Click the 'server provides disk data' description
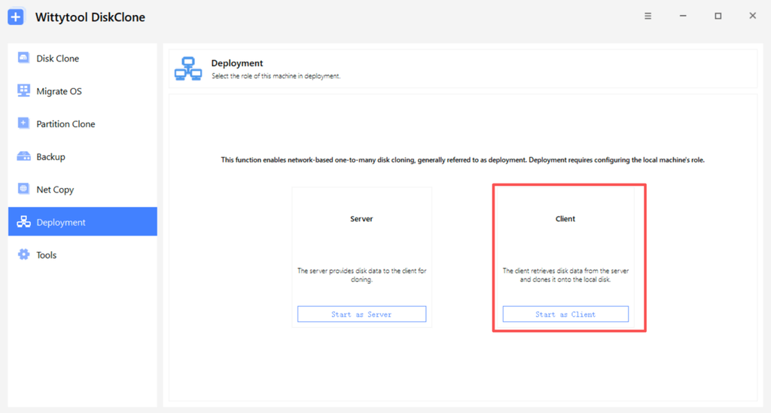Screen dimensions: 771x413 [x=361, y=275]
